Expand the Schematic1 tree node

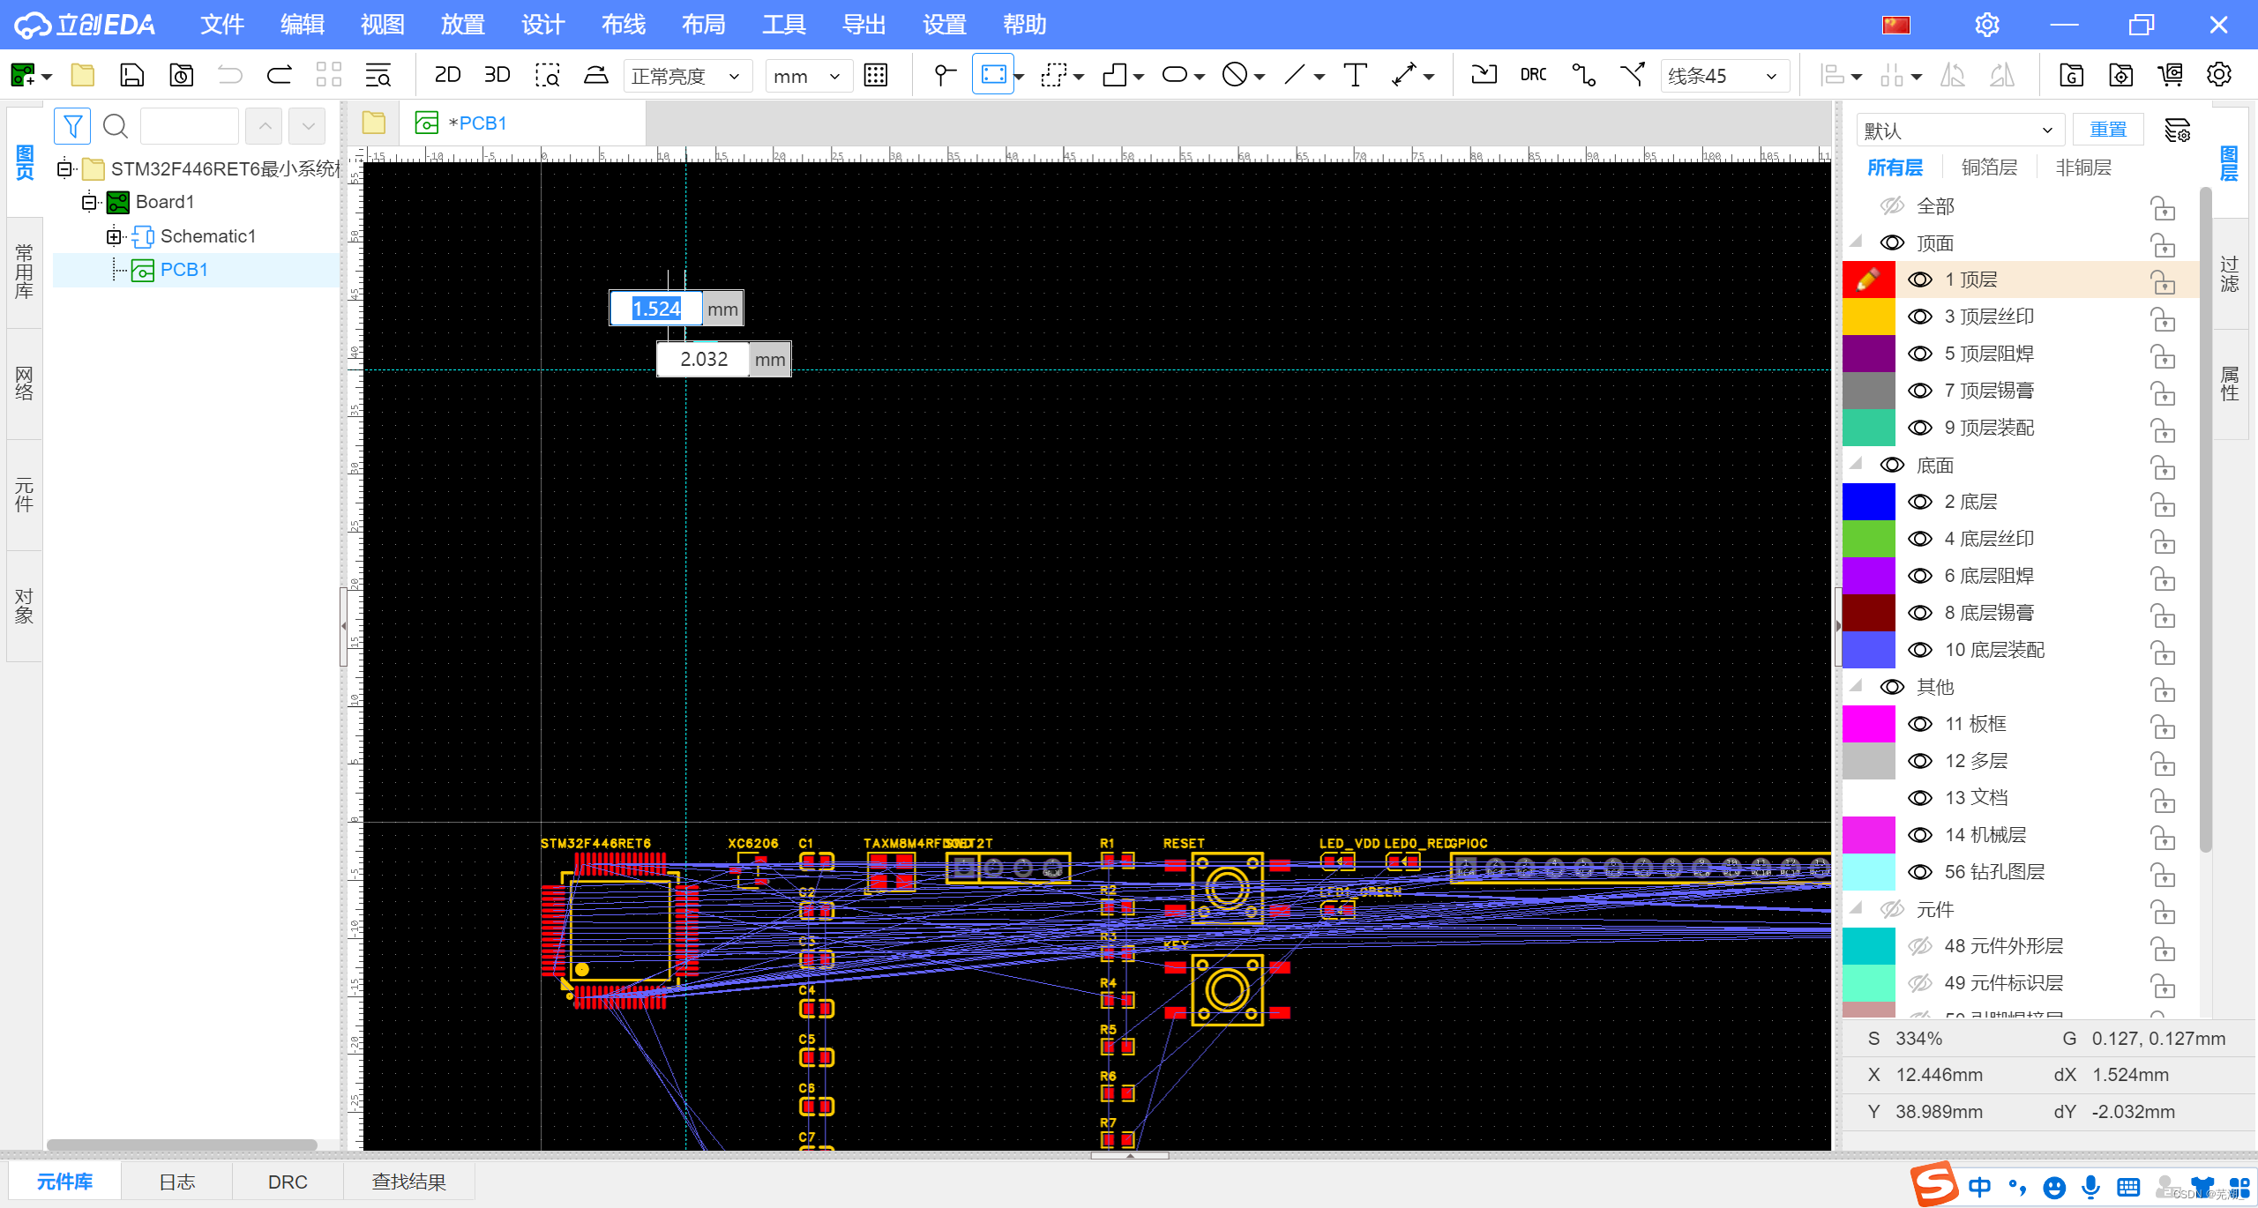(114, 236)
